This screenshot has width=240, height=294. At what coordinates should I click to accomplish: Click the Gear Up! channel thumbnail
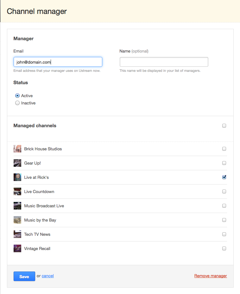17,163
